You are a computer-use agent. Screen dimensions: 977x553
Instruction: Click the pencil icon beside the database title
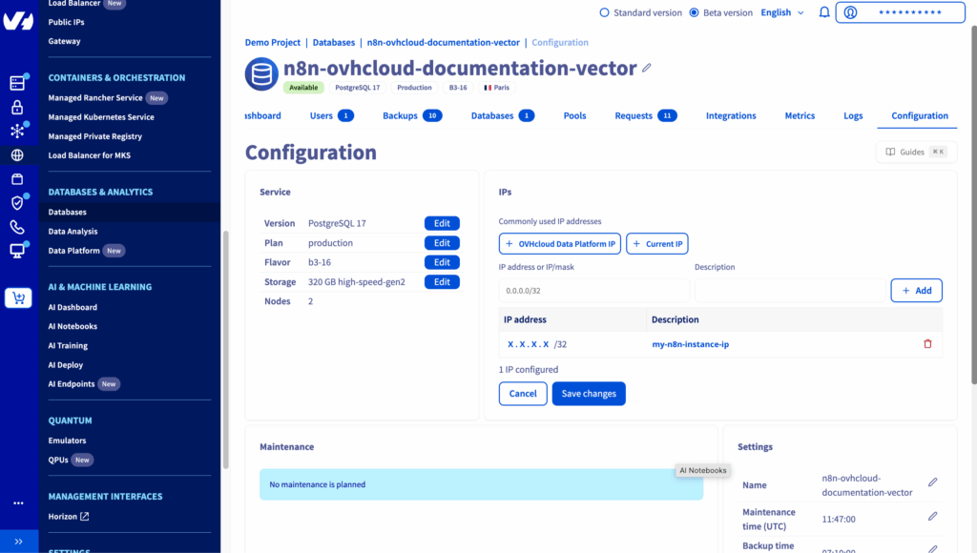tap(647, 69)
